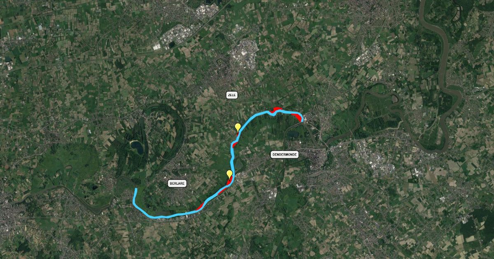
Task: Select the southernmost red zone on route
Action: click(200, 207)
